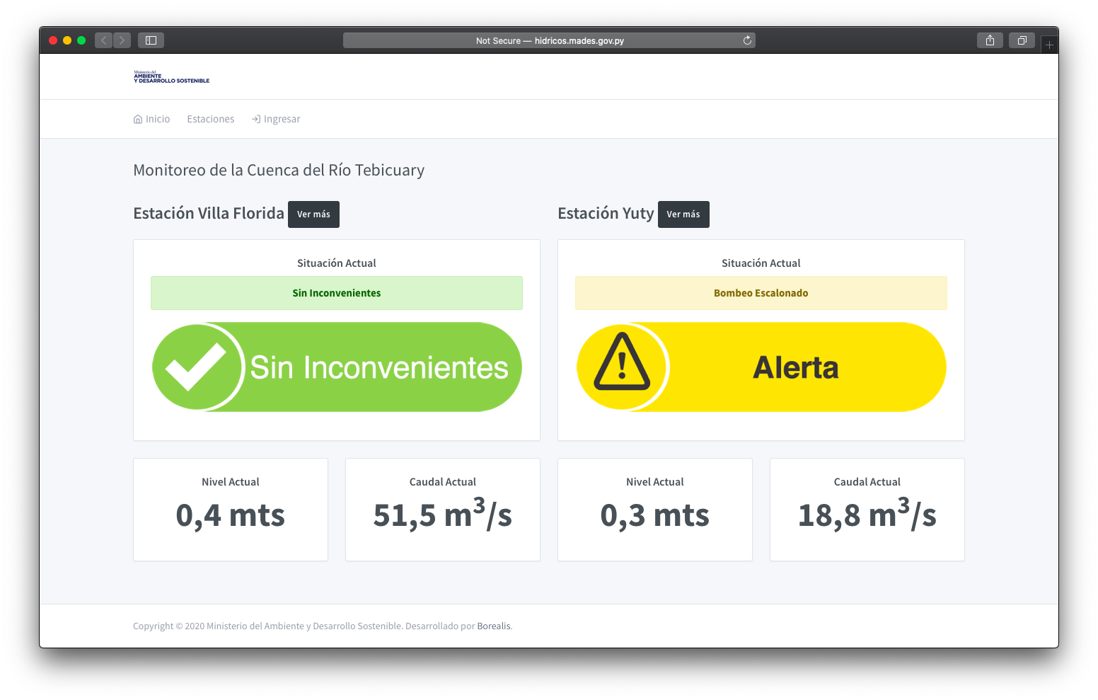Show all tabs overview icon
The height and width of the screenshot is (700, 1098).
click(1022, 40)
